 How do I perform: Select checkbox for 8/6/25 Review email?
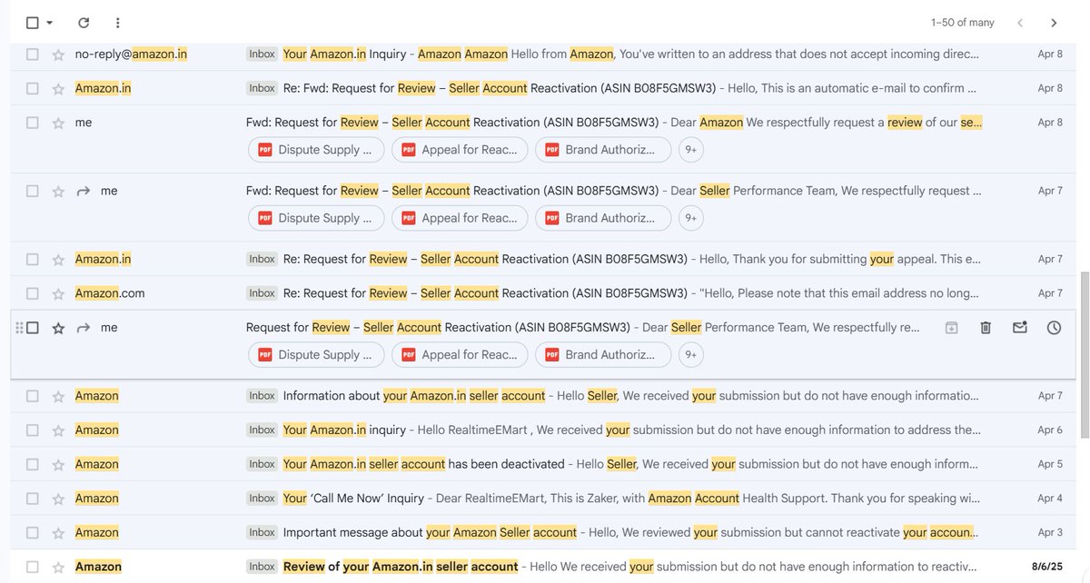point(32,568)
